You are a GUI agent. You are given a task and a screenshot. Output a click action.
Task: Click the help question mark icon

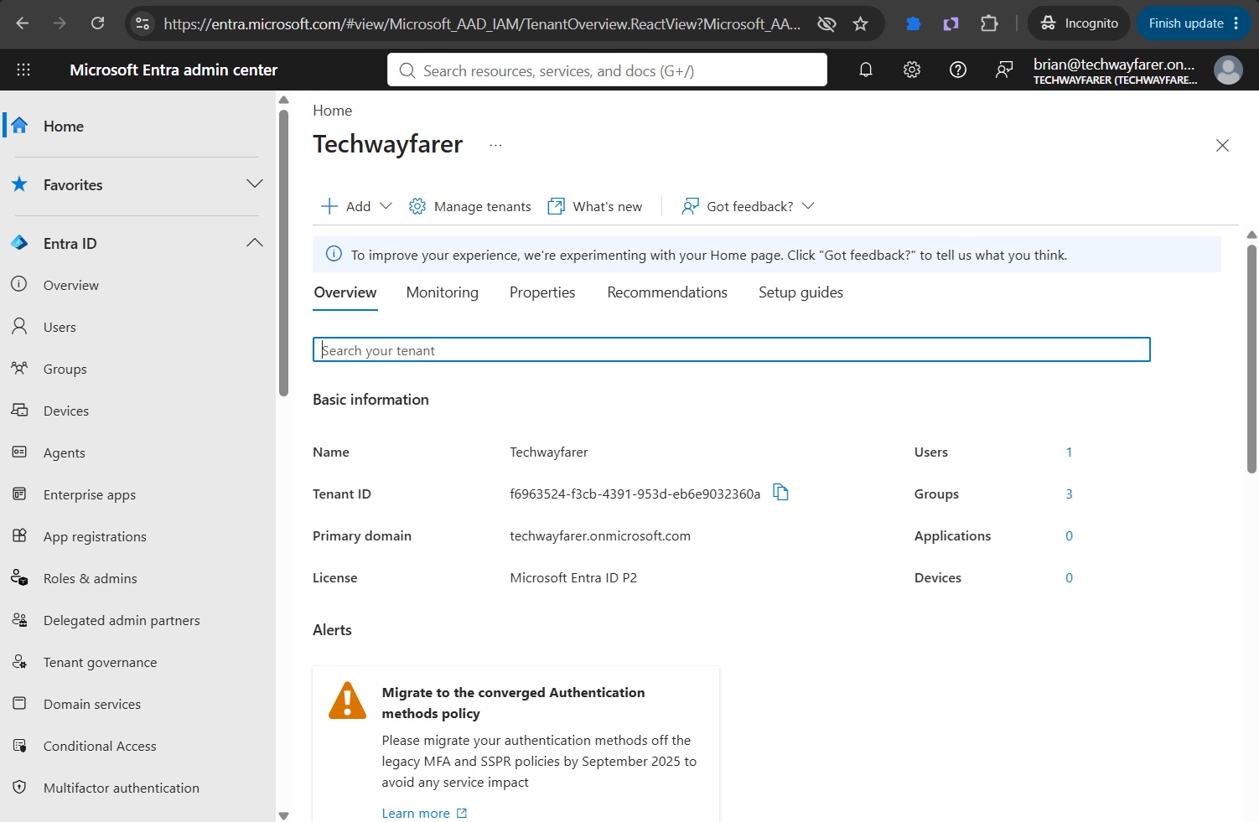(958, 70)
